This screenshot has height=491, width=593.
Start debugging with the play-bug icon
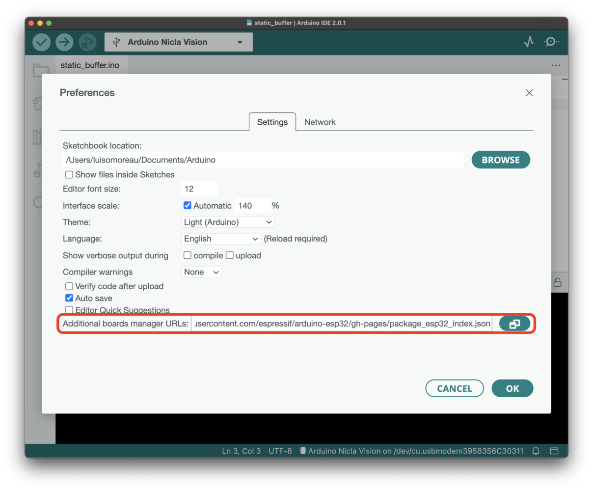pyautogui.click(x=87, y=42)
